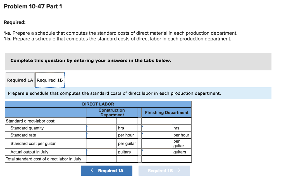Click the Actual output input for Construction Department
Screen dimensions: 286x190
101,152
